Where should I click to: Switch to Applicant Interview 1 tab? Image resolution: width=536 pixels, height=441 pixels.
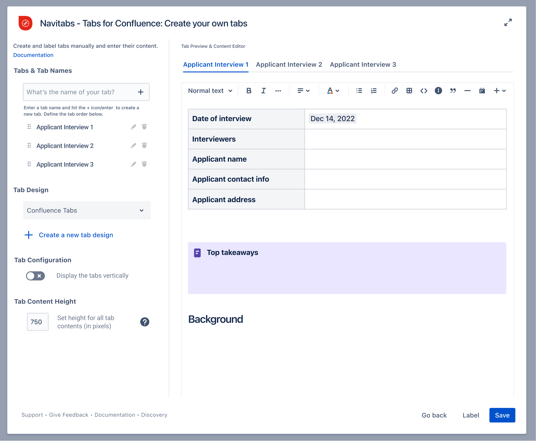(x=216, y=65)
